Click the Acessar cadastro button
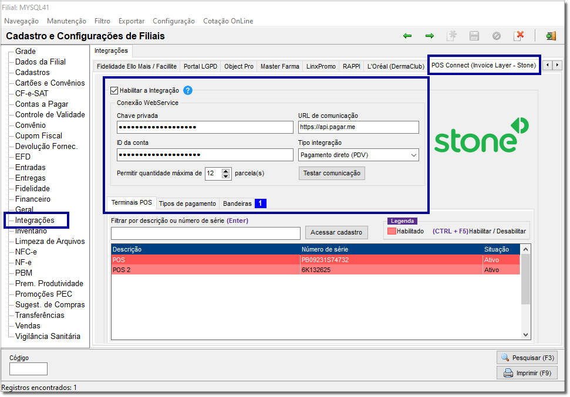Screen dimensions: 570x397 336,232
